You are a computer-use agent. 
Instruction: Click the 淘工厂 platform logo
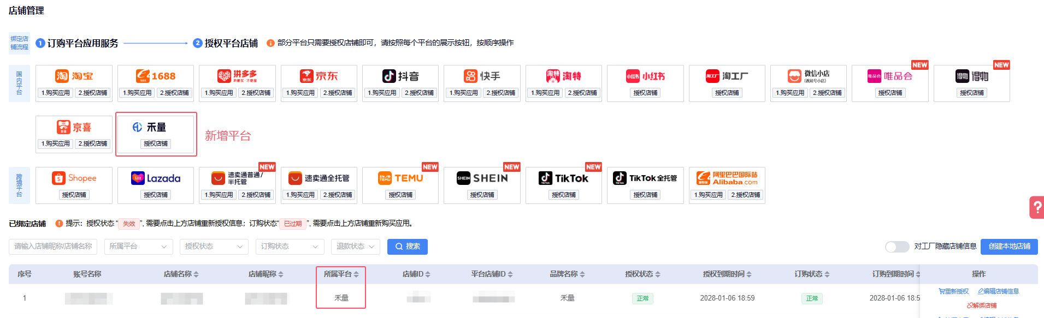point(727,76)
